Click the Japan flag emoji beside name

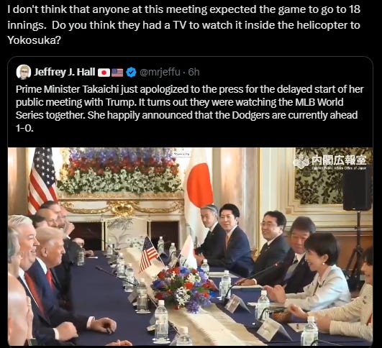[104, 73]
